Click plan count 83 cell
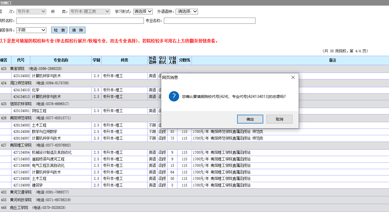The width and height of the screenshot is (389, 215). click(172, 132)
